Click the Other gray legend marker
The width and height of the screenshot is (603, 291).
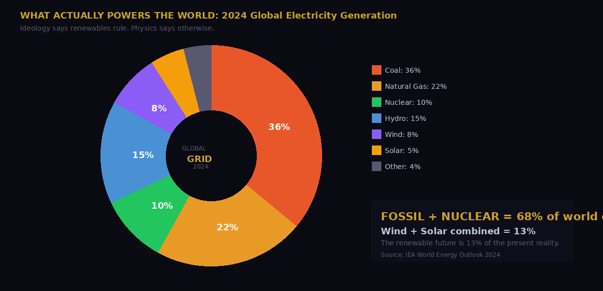375,167
